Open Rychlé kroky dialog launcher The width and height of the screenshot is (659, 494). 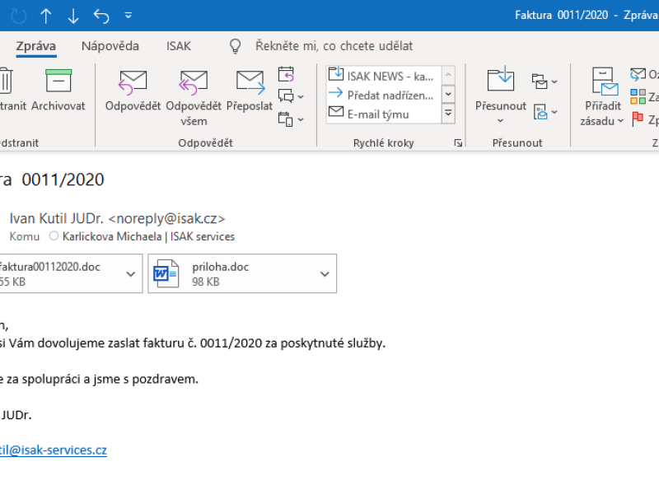[458, 143]
